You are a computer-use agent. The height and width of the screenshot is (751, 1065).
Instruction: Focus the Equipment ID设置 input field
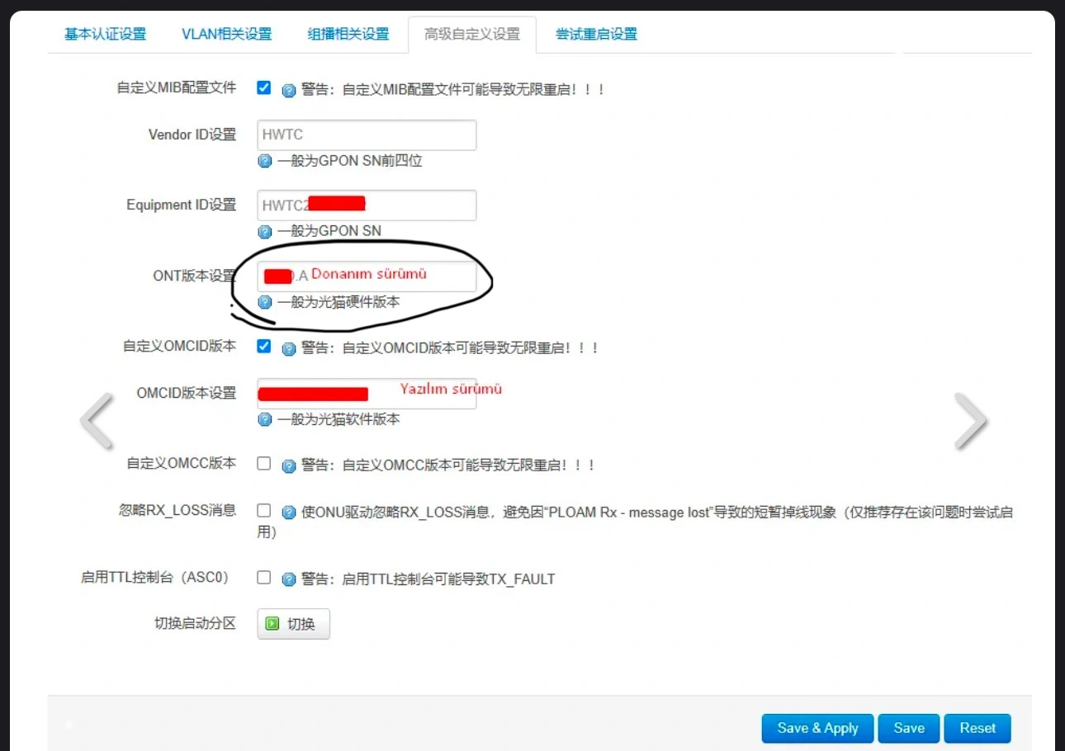click(x=367, y=205)
